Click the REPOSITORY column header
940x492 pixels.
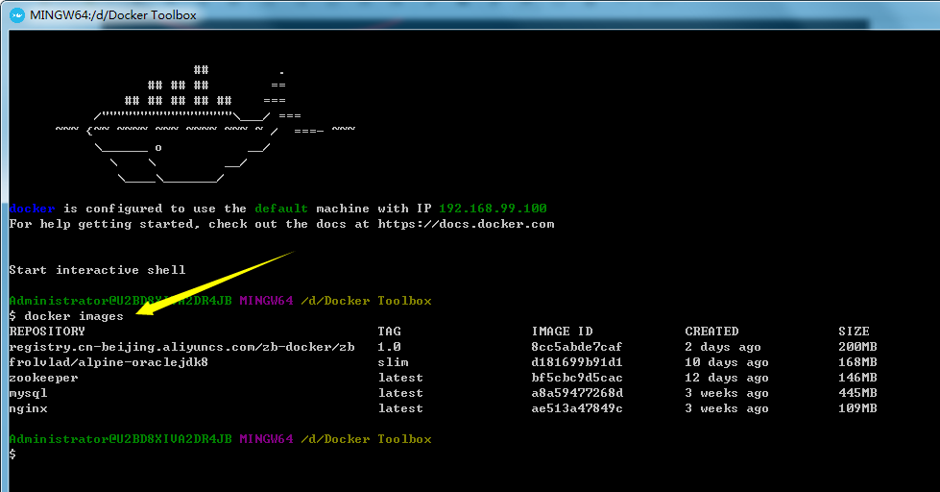click(x=47, y=332)
